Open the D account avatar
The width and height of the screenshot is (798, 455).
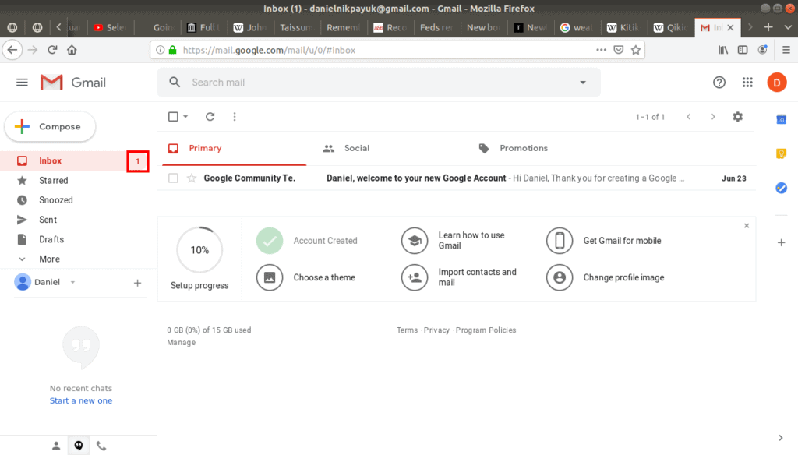point(777,83)
